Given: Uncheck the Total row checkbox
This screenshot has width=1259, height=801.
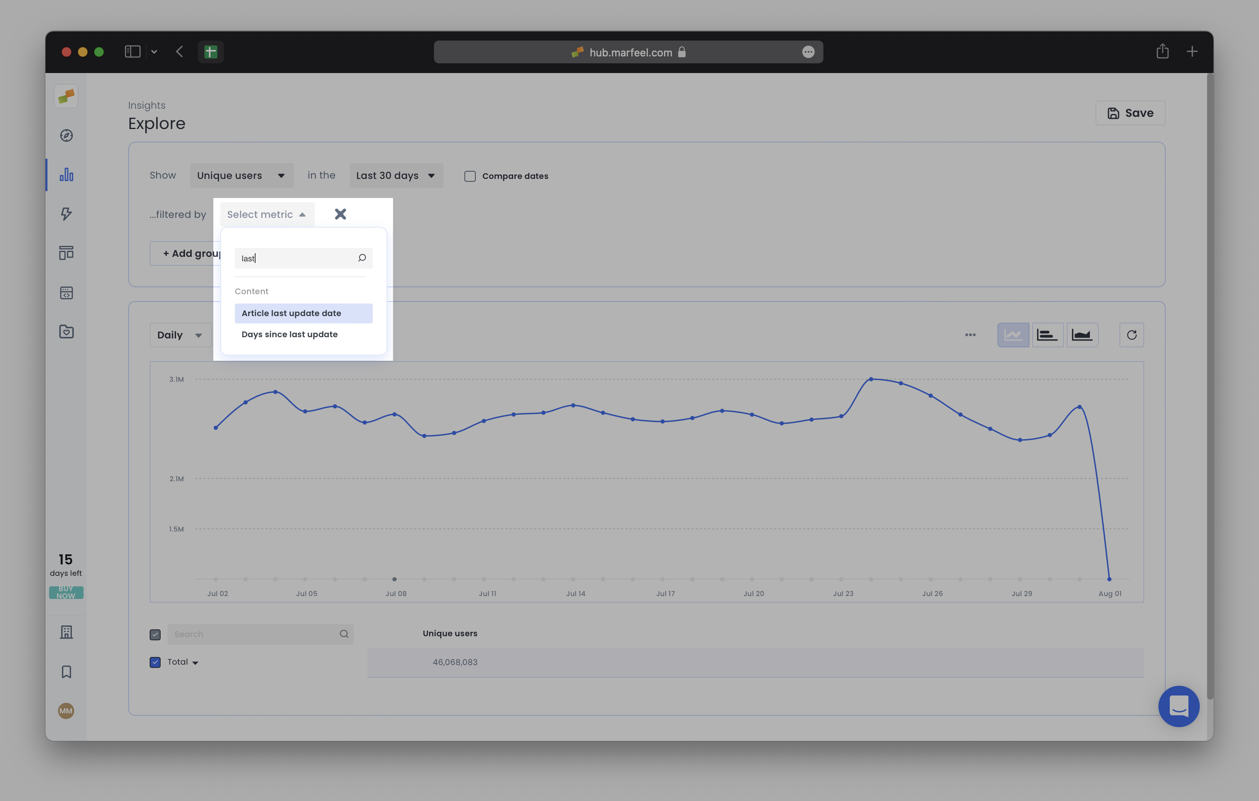Looking at the screenshot, I should [155, 662].
